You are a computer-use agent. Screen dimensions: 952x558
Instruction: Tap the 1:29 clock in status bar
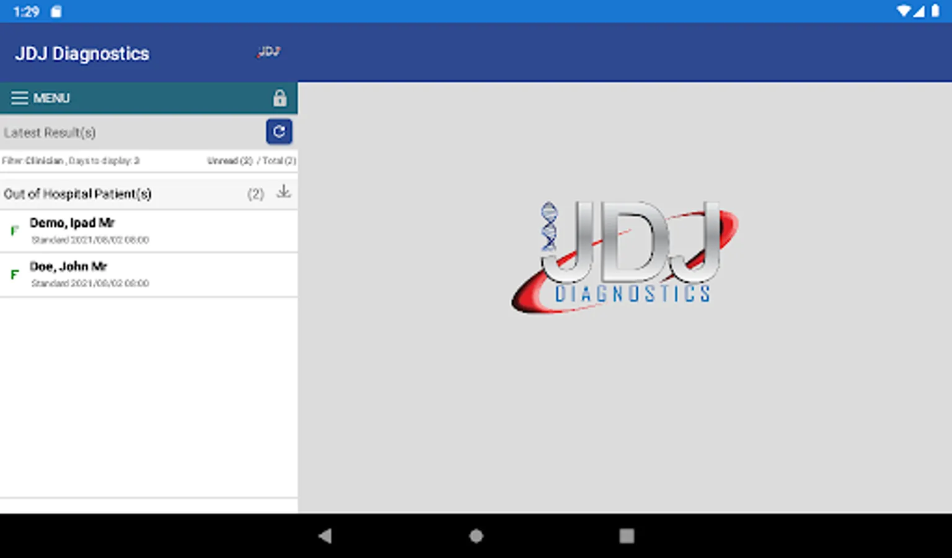(26, 11)
